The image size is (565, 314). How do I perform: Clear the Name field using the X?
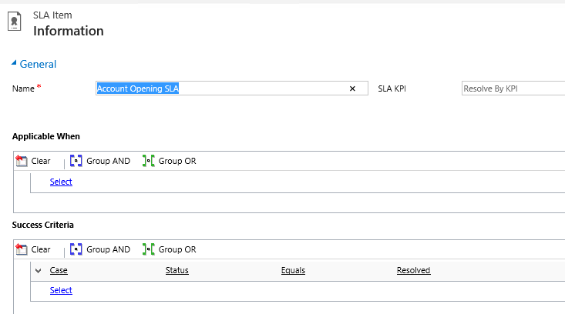pyautogui.click(x=352, y=89)
